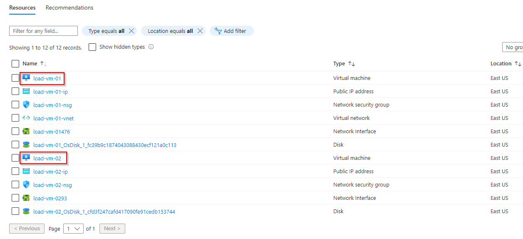Open the load-vm-02-ip link
Screen dimensions: 523x239
click(50, 172)
